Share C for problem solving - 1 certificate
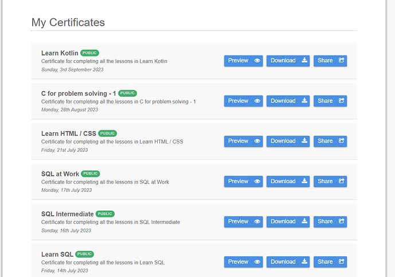Screen dimensions: 395x277 point(330,101)
